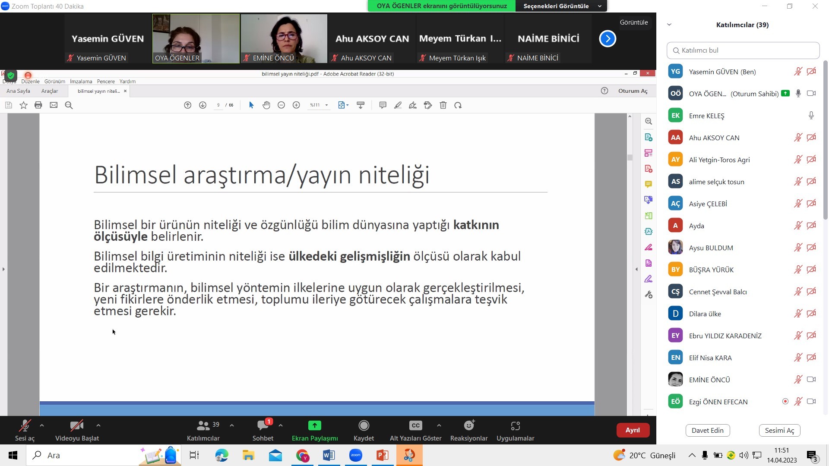Unmute microphone with Sesi aç

tap(25, 430)
